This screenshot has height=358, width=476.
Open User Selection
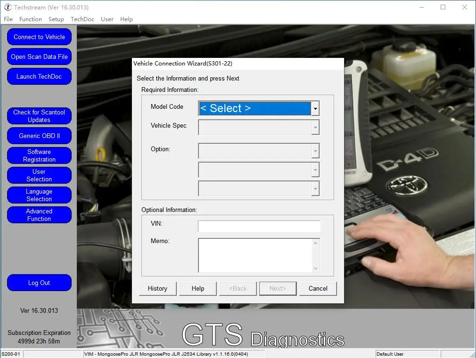[39, 175]
